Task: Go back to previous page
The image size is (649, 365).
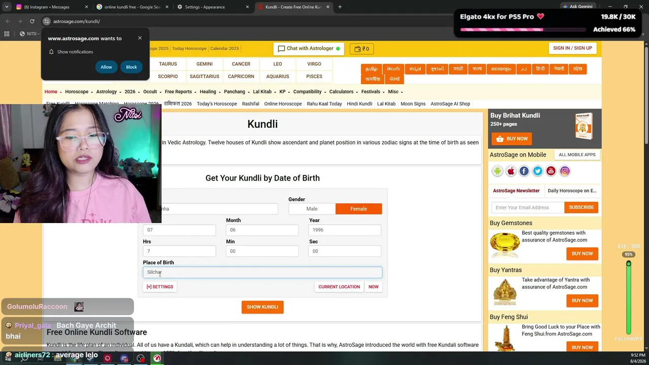Action: coord(8,21)
